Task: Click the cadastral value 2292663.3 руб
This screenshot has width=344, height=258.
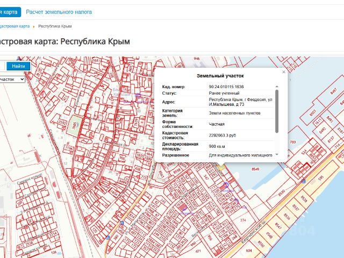Action: (x=222, y=135)
